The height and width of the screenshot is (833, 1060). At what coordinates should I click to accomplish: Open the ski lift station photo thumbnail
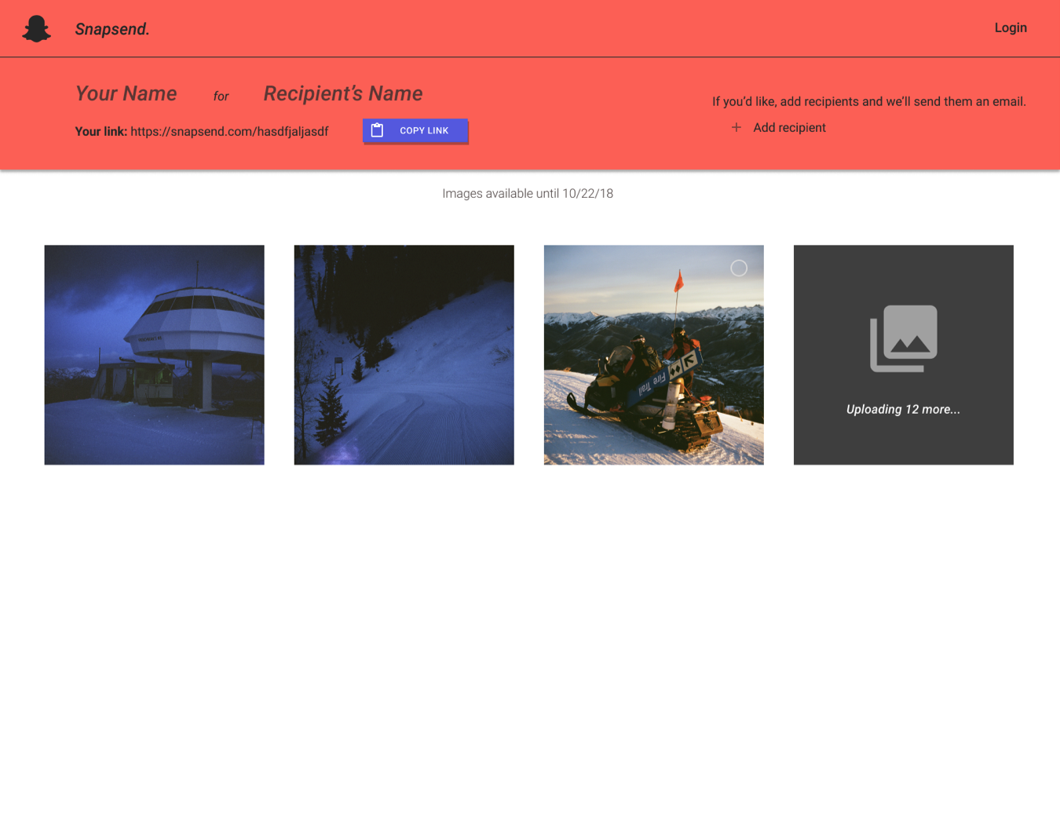[x=154, y=355]
